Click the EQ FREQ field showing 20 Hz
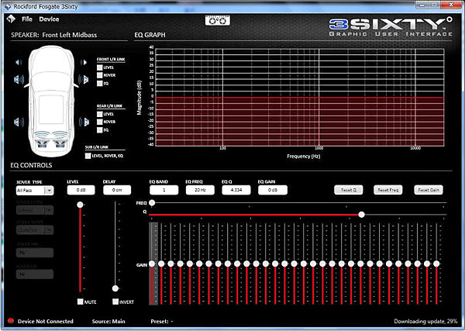 tap(200, 190)
